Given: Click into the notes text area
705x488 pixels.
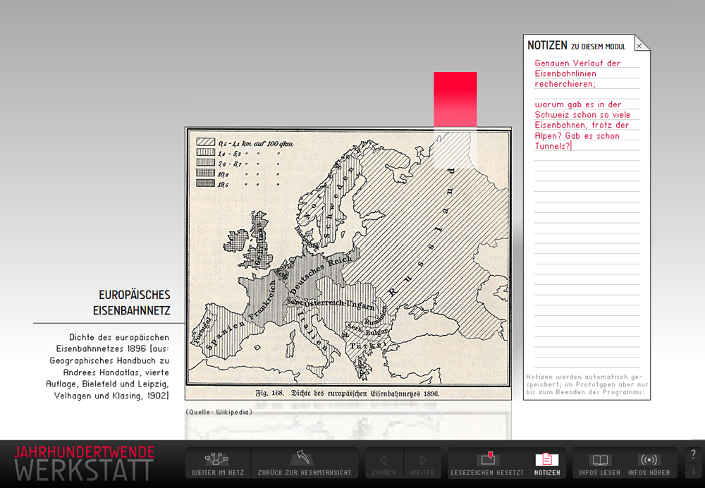Looking at the screenshot, I should coord(587,212).
